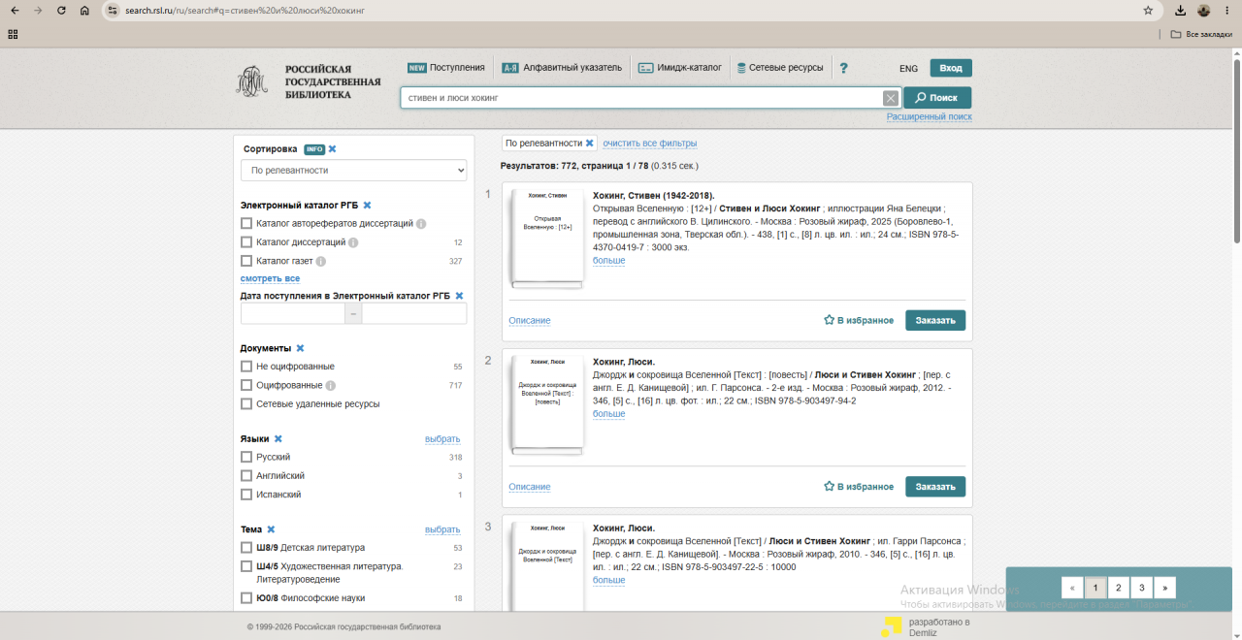Open Алфавитный указатель
Screen dimensions: 1242x640
pyautogui.click(x=562, y=68)
